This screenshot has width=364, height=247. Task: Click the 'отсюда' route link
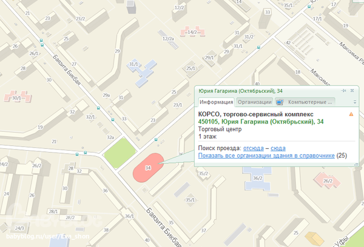click(x=254, y=148)
